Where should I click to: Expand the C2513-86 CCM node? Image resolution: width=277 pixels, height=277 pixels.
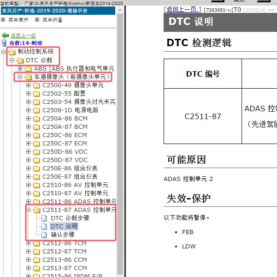[x=28, y=260]
